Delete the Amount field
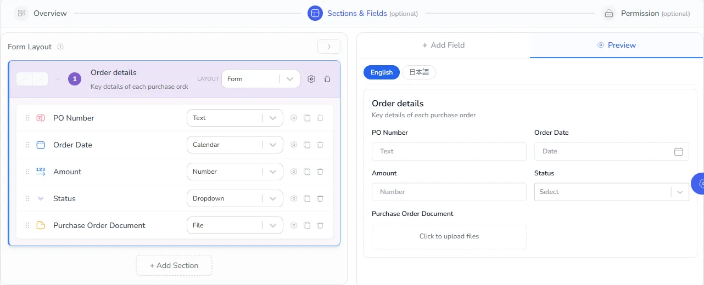704x285 pixels. point(320,172)
